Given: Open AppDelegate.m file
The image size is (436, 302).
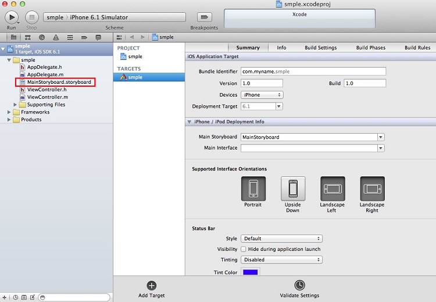Looking at the screenshot, I should (x=45, y=74).
